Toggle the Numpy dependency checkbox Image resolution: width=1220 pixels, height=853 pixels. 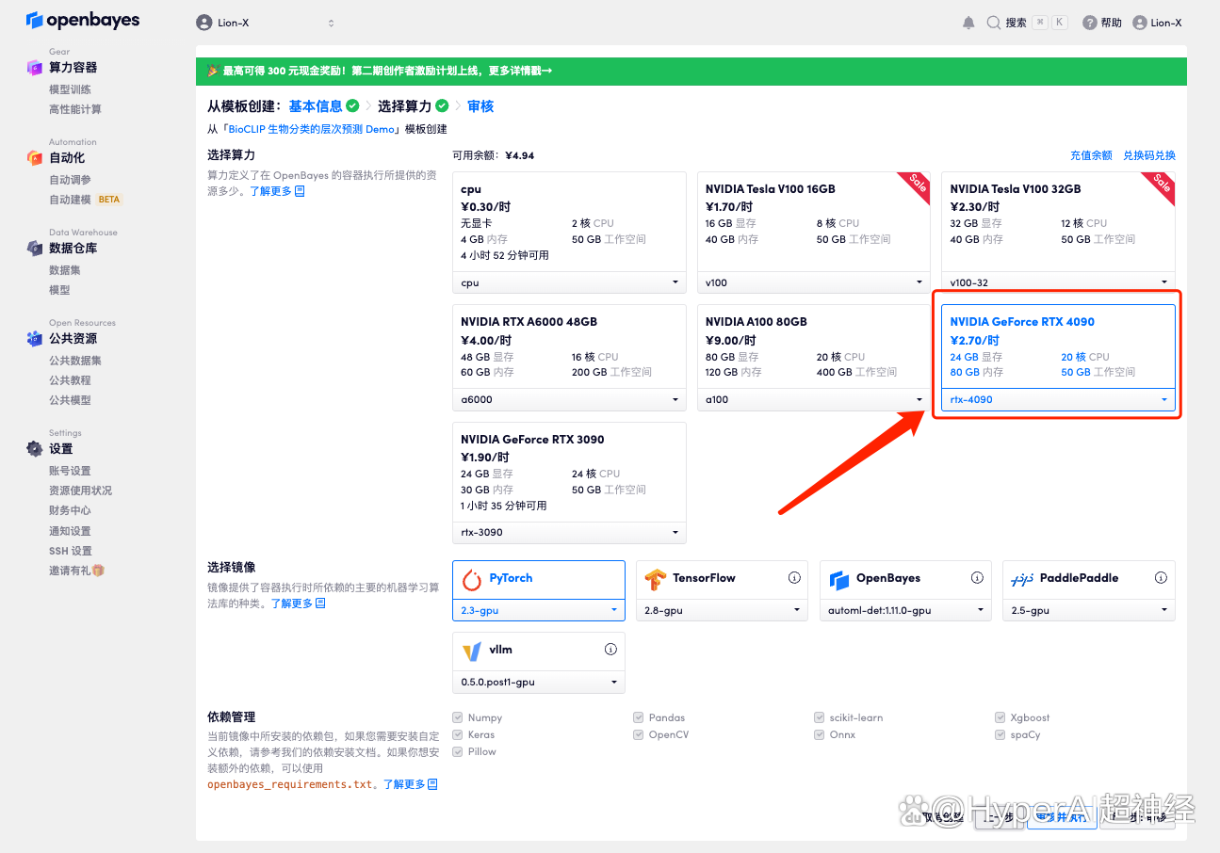(458, 717)
